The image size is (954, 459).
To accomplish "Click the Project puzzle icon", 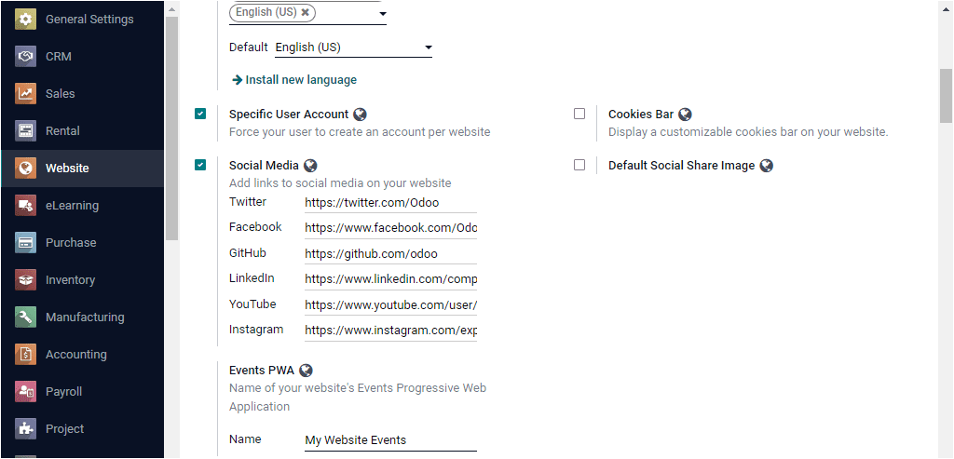I will click(x=25, y=429).
